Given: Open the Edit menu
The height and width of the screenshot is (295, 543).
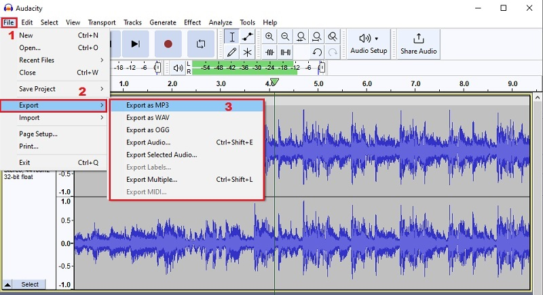Looking at the screenshot, I should (x=26, y=22).
